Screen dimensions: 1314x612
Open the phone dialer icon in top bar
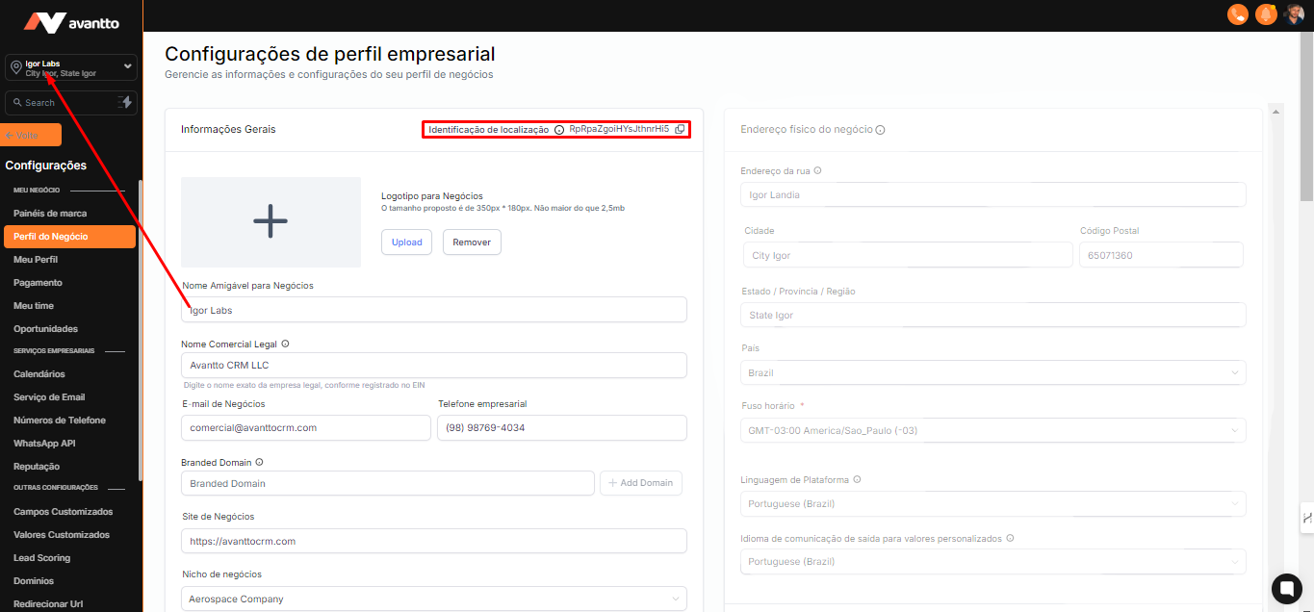(1237, 14)
